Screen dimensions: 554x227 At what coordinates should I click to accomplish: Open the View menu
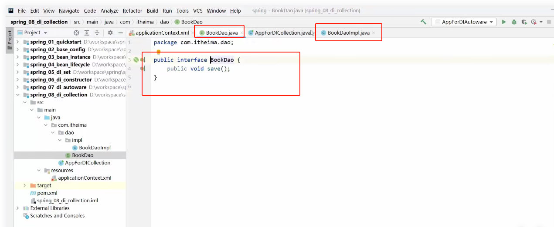click(x=49, y=10)
